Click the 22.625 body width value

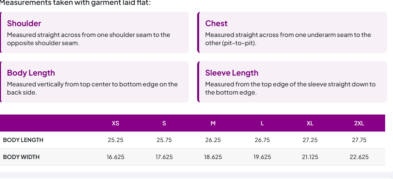pyautogui.click(x=359, y=157)
